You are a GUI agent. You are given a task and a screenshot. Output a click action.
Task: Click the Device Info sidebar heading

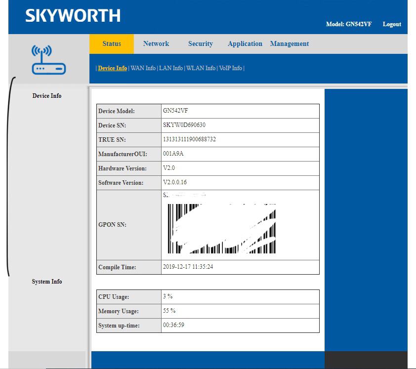[x=47, y=96]
